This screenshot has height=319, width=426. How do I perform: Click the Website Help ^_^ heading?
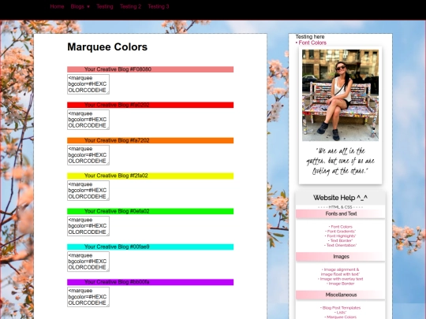pyautogui.click(x=340, y=198)
